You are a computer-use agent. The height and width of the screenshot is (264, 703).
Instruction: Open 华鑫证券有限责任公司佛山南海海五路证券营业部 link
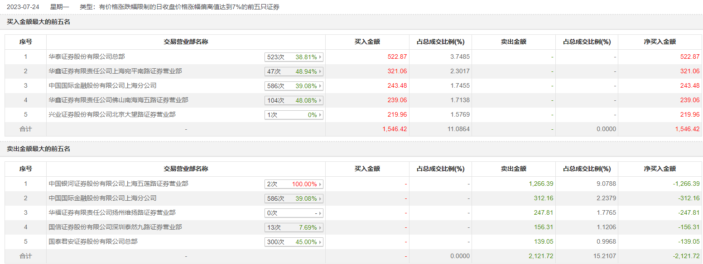[119, 100]
